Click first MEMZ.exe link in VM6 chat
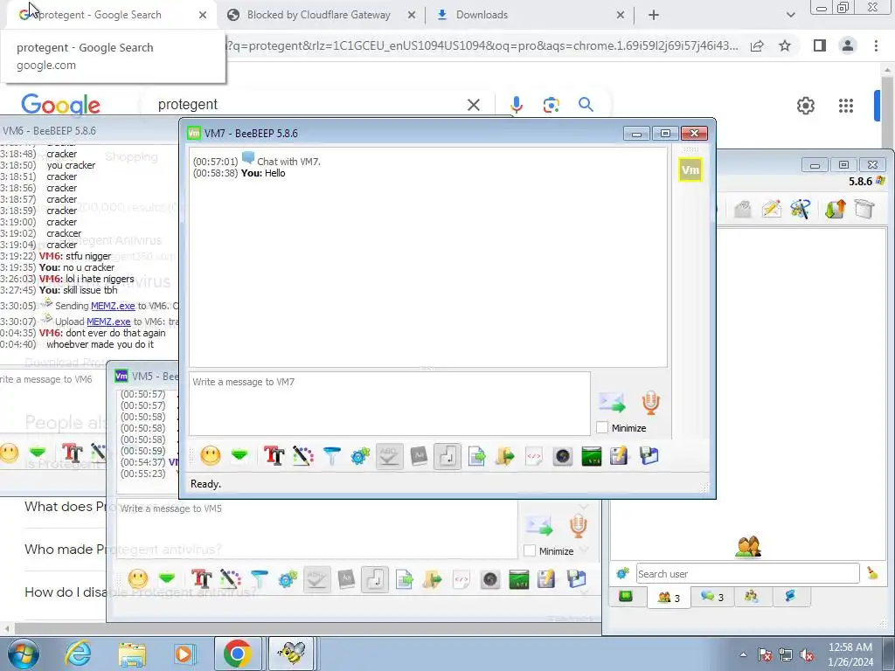Screen dimensions: 895x671 click(113, 306)
